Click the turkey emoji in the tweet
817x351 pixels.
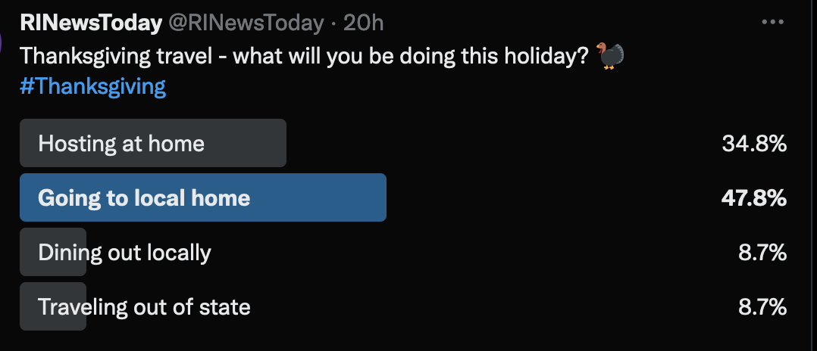click(x=610, y=57)
